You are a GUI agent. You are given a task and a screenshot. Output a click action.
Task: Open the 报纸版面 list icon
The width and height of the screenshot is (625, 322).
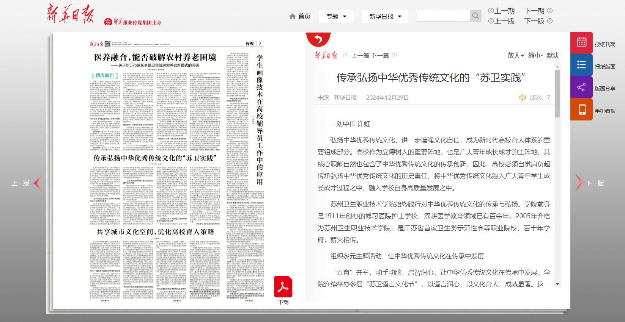click(581, 65)
